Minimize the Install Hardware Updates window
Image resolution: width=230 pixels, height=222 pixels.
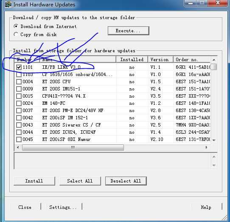tap(191, 3)
